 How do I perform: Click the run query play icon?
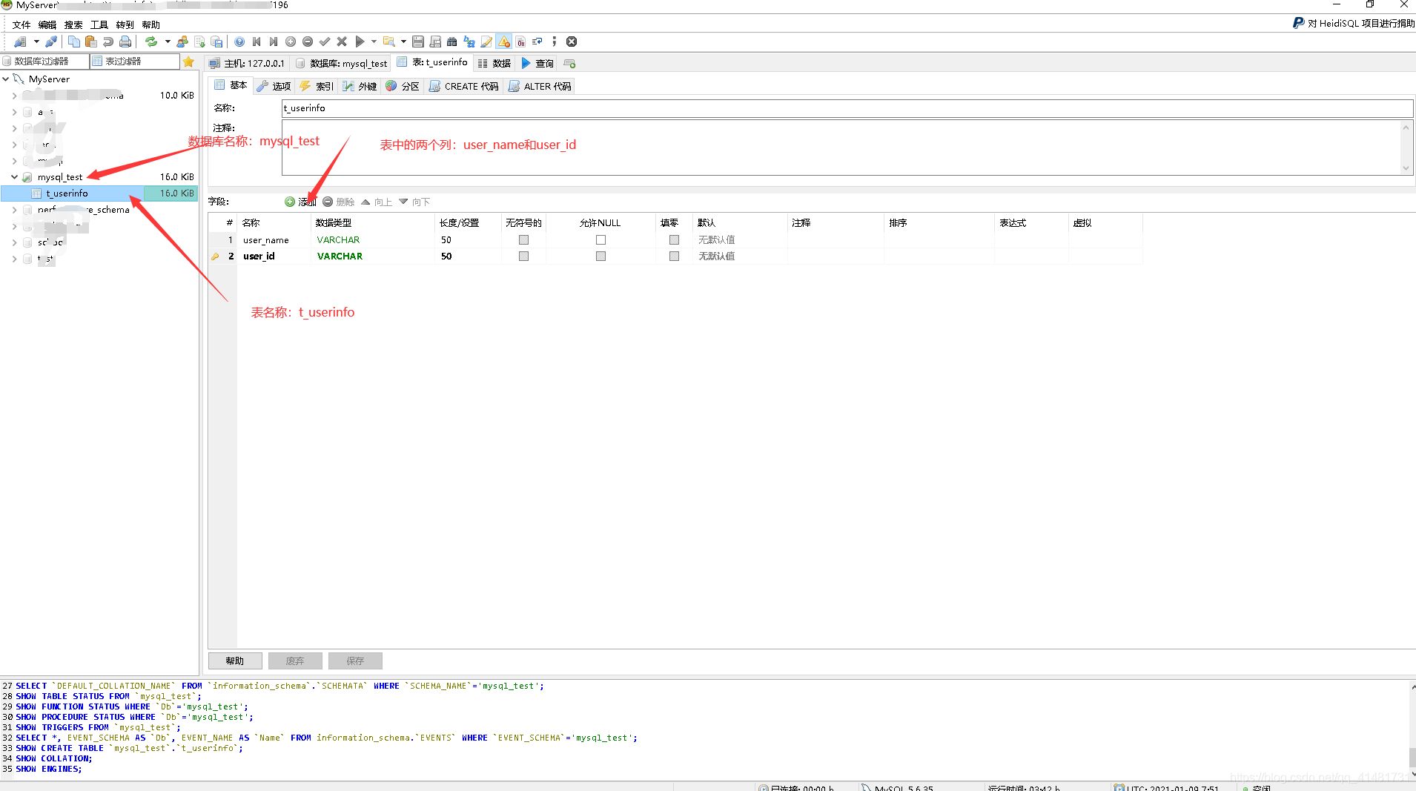click(x=360, y=42)
